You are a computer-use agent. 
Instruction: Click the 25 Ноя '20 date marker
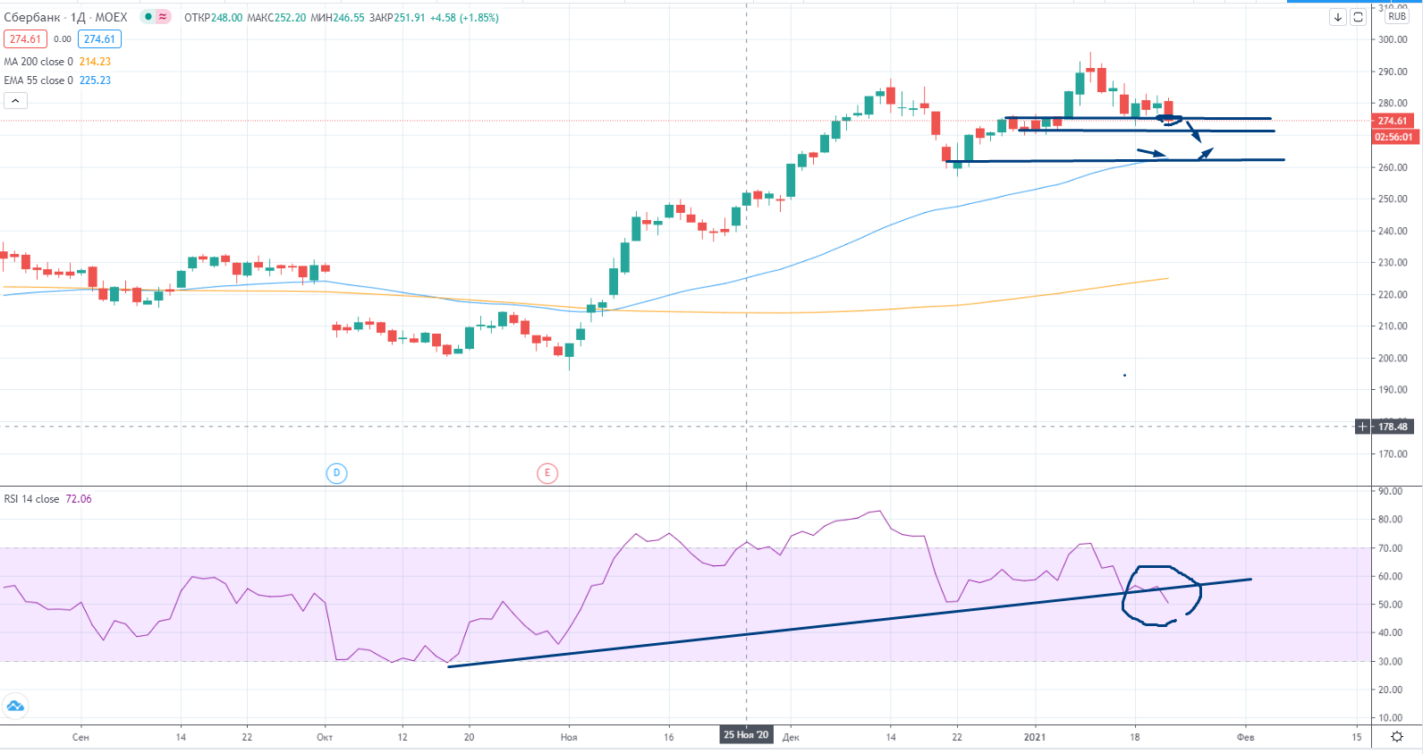(x=746, y=735)
